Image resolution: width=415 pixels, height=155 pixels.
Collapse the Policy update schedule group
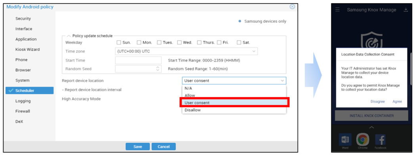coord(69,36)
